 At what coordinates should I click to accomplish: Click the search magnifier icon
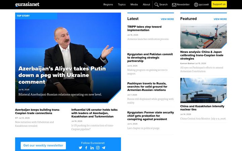[x=156, y=5]
